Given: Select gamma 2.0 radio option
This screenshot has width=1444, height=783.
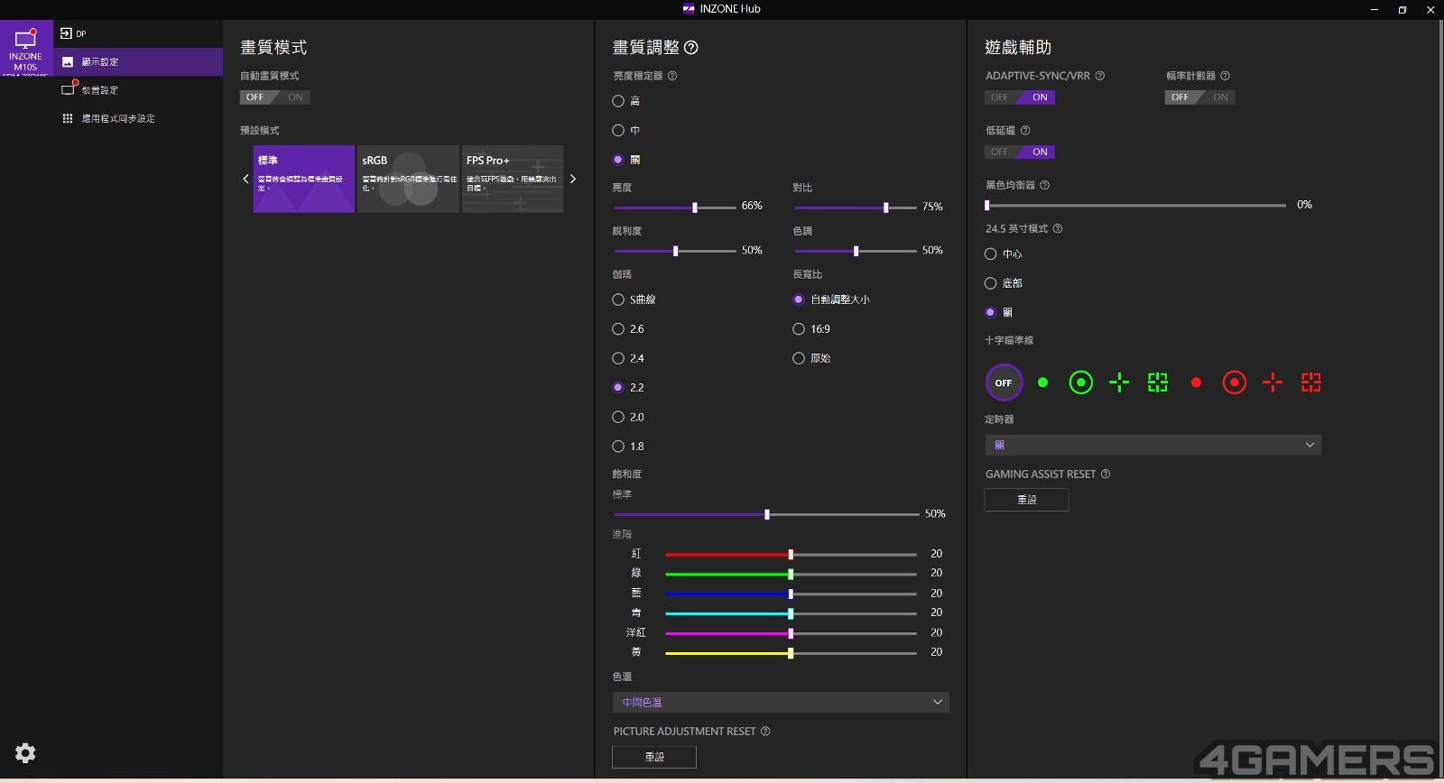Looking at the screenshot, I should coord(618,417).
